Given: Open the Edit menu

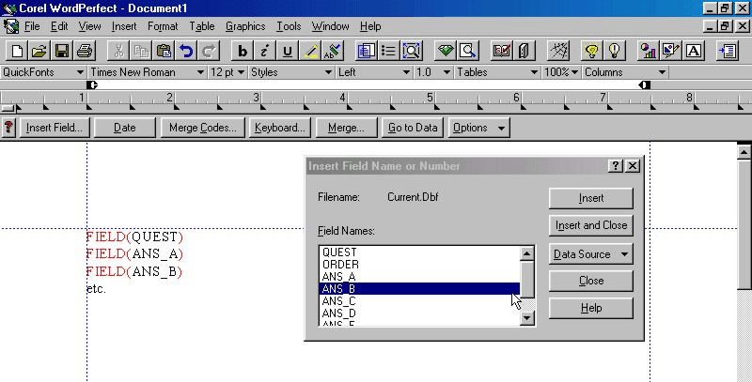Looking at the screenshot, I should tap(59, 26).
